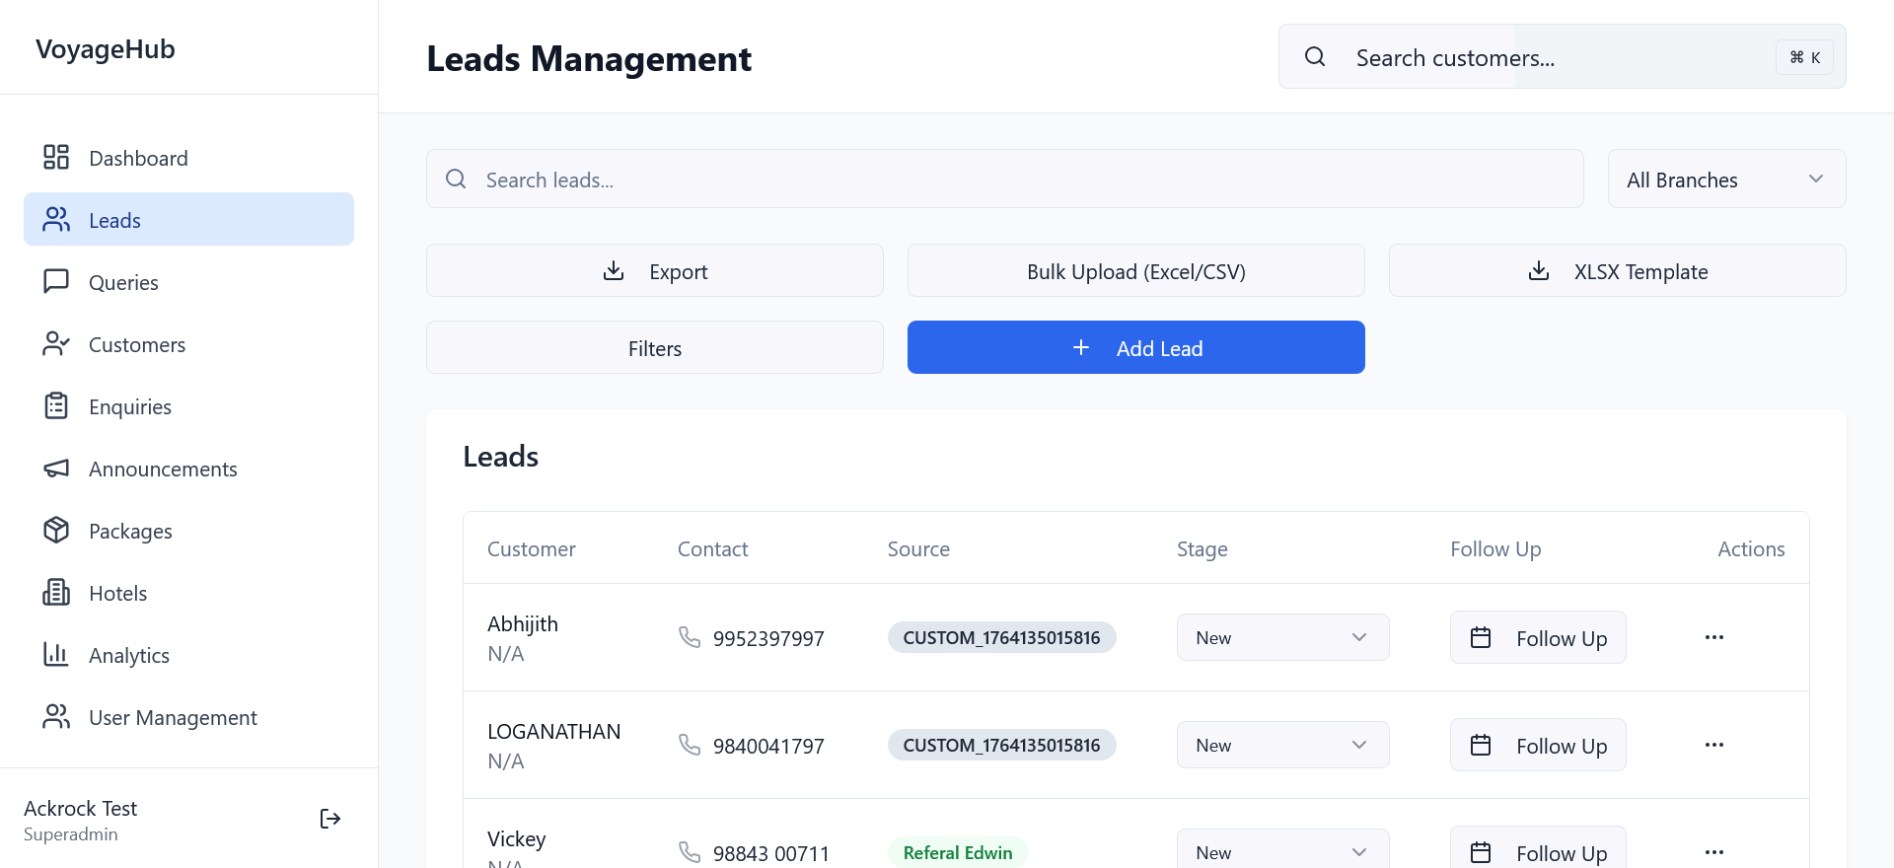The height and width of the screenshot is (868, 1894).
Task: Click the Leads people icon in sidebar
Action: (56, 219)
